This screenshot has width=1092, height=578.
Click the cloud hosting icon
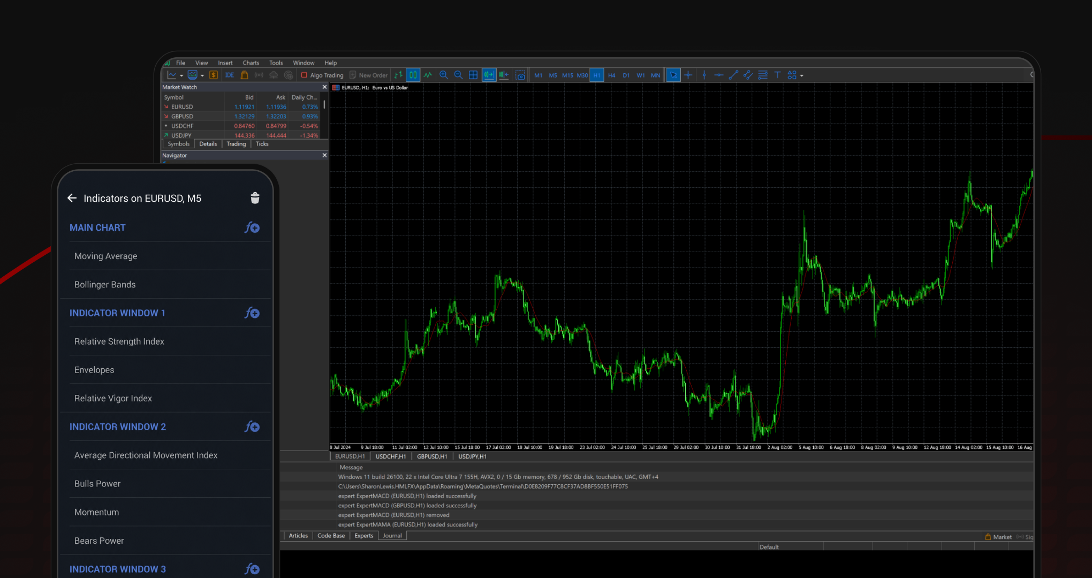(274, 75)
